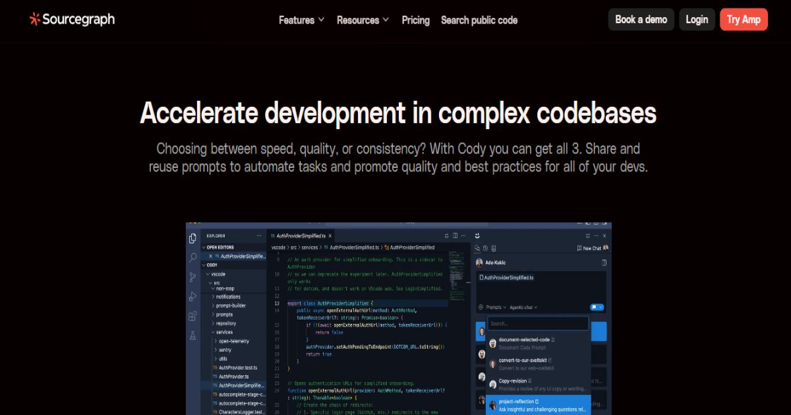
Task: Open the Extensions icon in activity bar
Action: (192, 316)
